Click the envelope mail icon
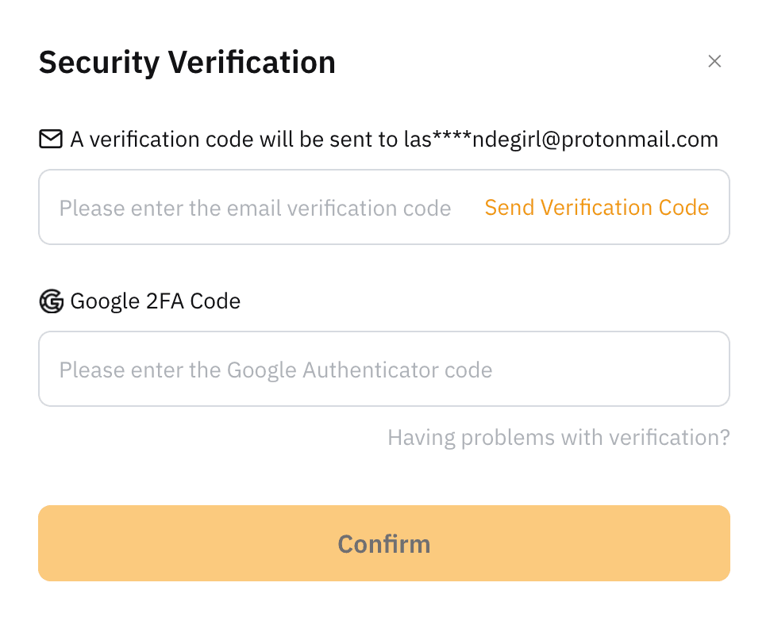770x617 pixels. coord(51,140)
